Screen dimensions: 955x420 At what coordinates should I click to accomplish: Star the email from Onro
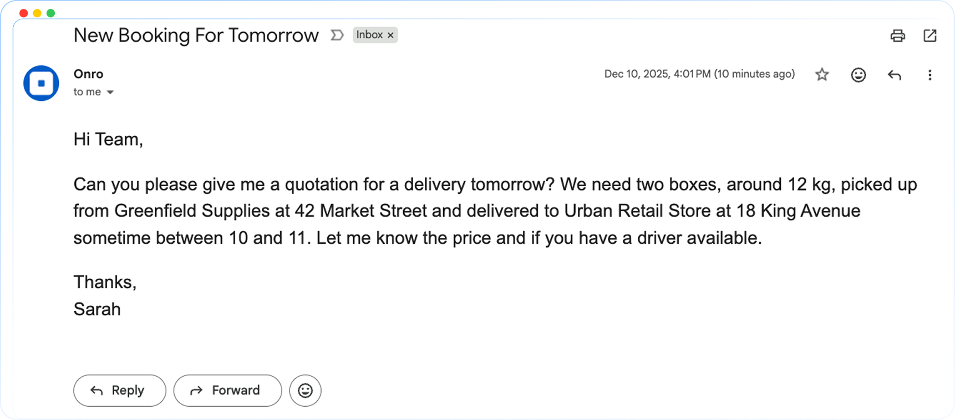pyautogui.click(x=822, y=75)
